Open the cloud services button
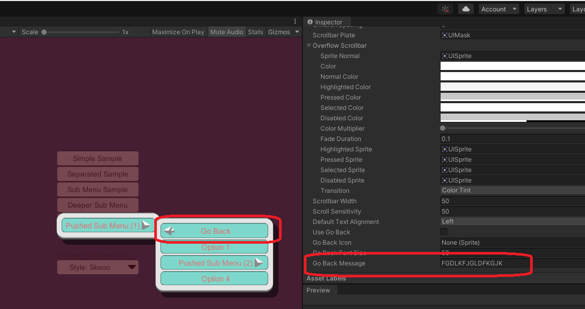The image size is (585, 309). pos(465,9)
